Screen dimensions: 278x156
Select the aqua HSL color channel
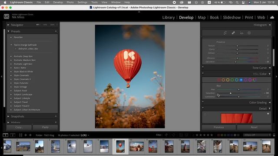point(237,80)
